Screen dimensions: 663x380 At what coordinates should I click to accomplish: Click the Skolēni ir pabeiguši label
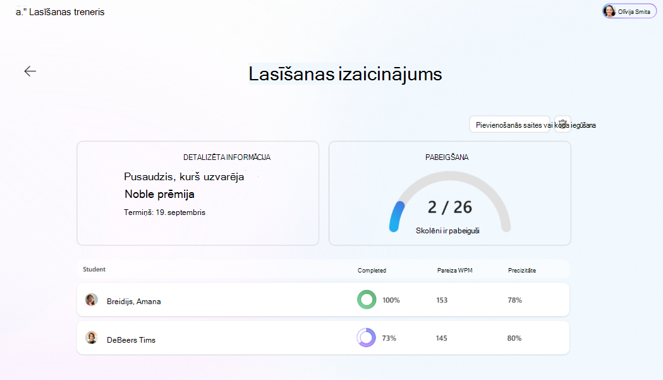click(447, 231)
